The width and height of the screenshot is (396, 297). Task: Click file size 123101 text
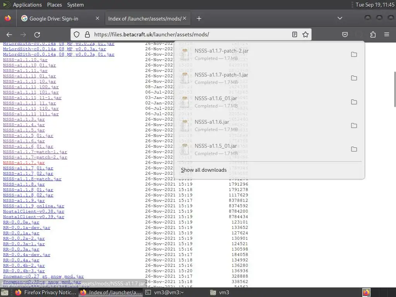[240, 222]
